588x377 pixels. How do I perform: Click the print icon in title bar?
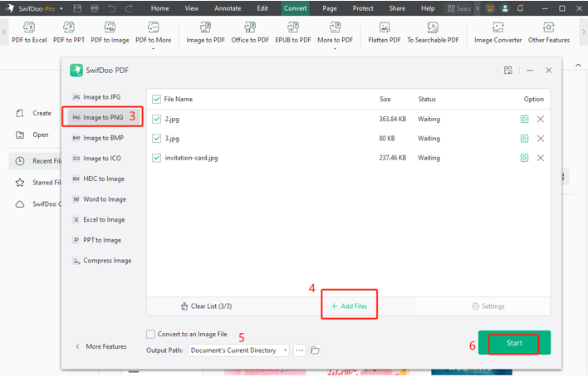[x=95, y=8]
